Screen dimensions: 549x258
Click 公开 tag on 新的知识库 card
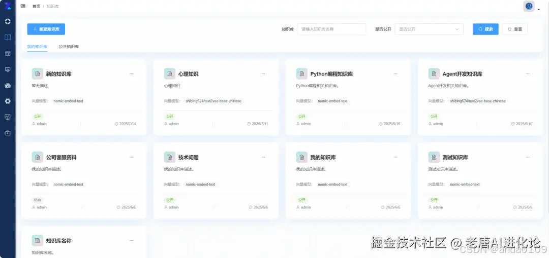click(38, 117)
